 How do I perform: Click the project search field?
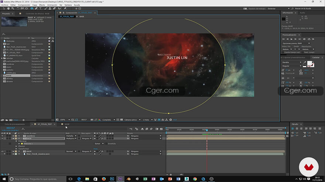click(27, 34)
